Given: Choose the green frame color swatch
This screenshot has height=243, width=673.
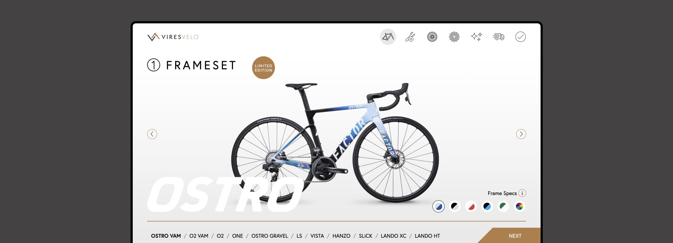Looking at the screenshot, I should [x=503, y=206].
